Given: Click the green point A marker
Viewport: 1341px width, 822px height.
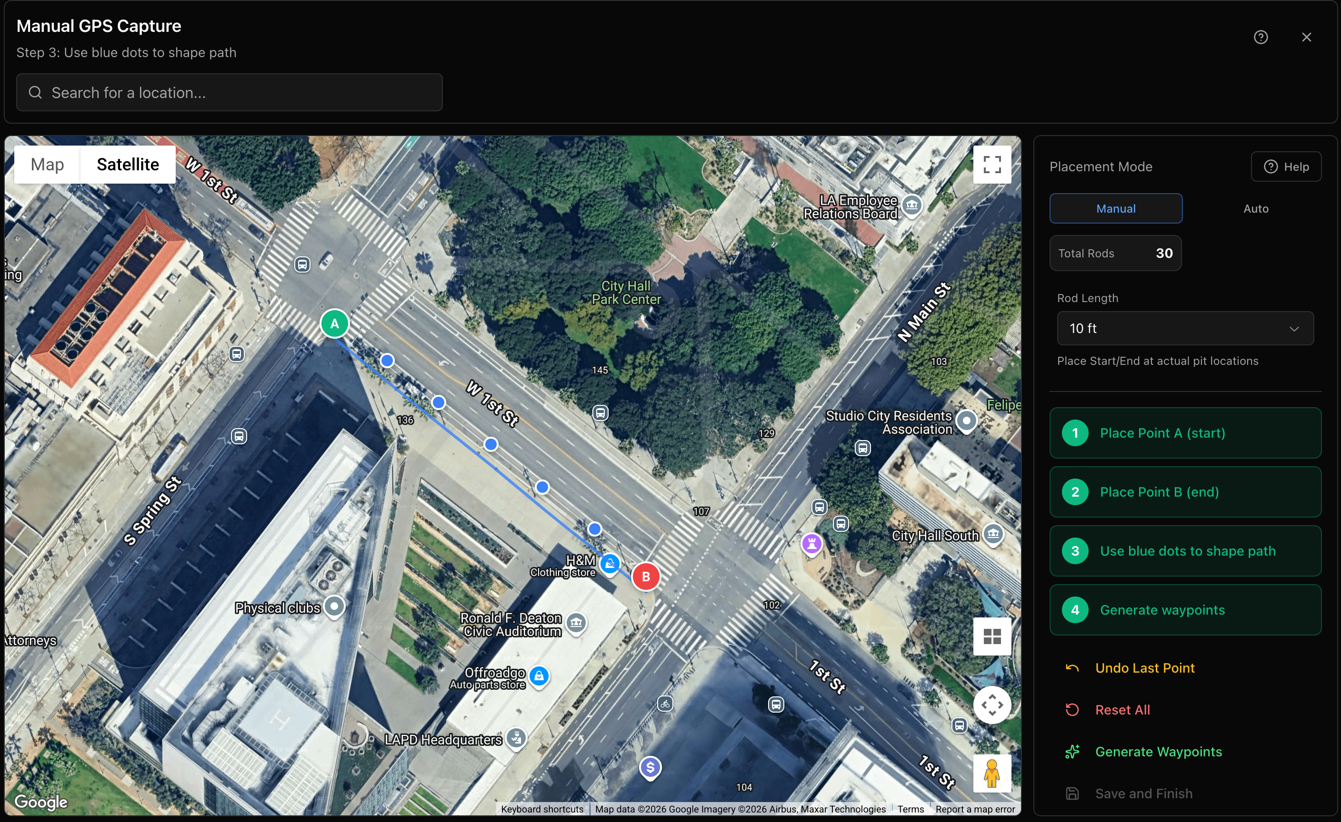Looking at the screenshot, I should pyautogui.click(x=334, y=323).
